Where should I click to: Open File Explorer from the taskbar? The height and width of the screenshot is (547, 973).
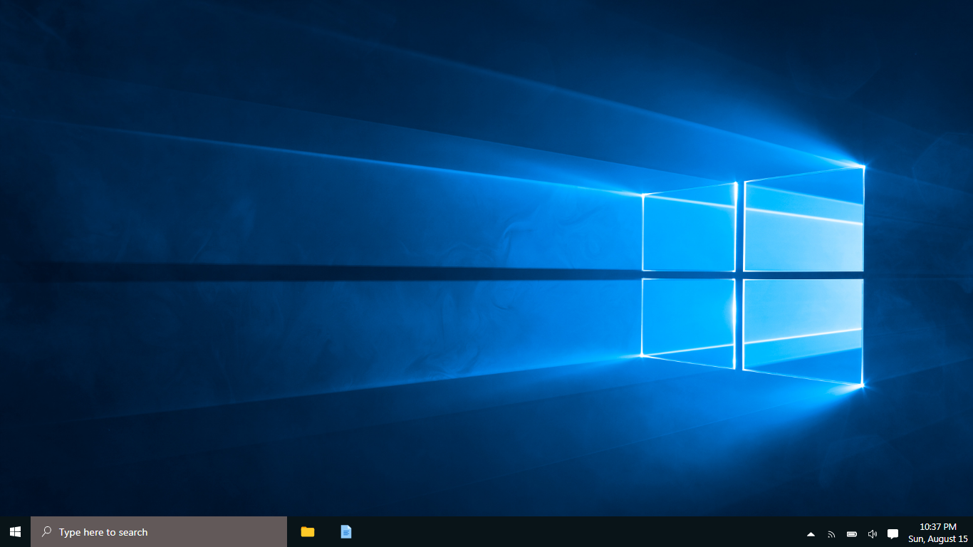pos(308,531)
